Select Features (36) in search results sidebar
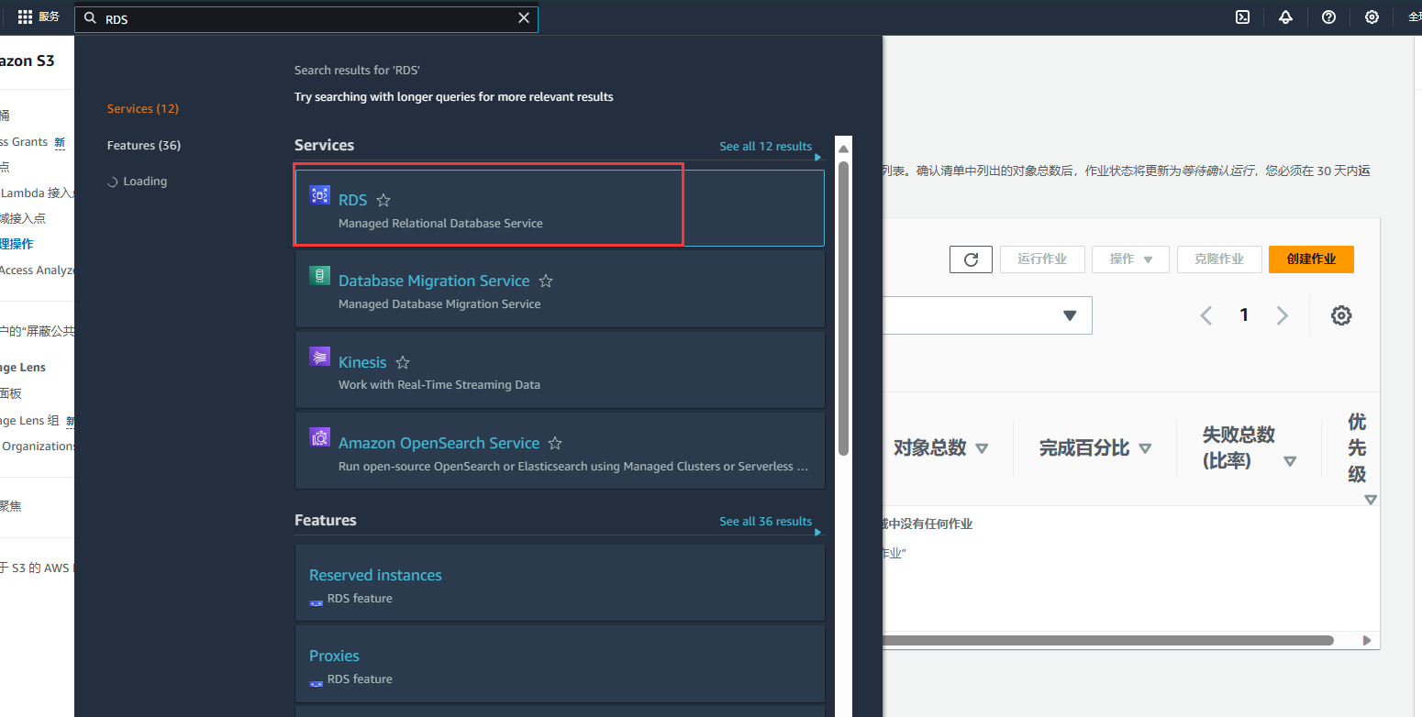Screen dimensions: 1422x717 click(143, 144)
